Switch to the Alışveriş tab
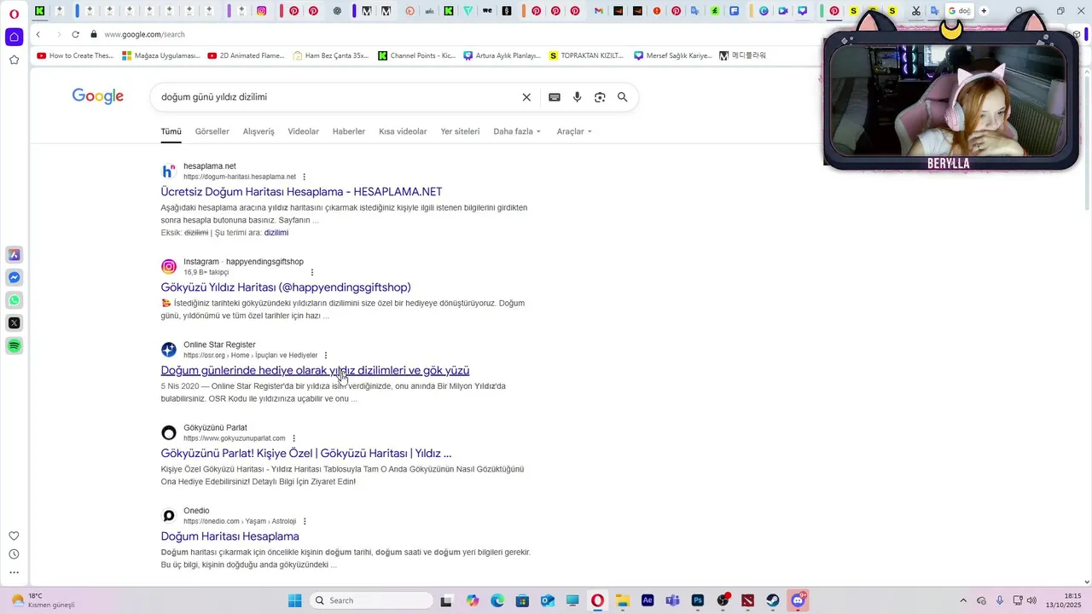 [258, 131]
